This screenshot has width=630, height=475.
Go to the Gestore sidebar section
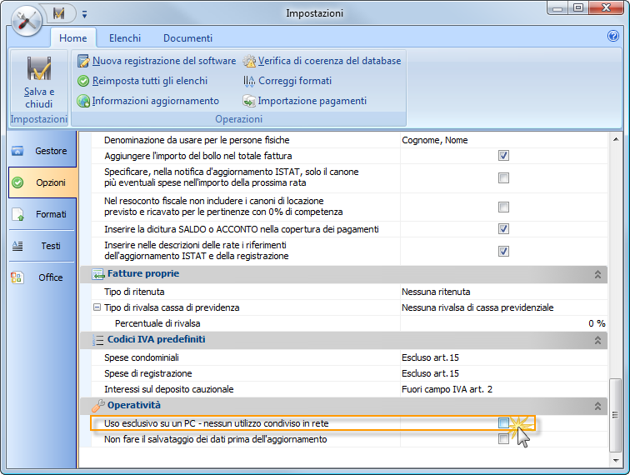pos(40,151)
